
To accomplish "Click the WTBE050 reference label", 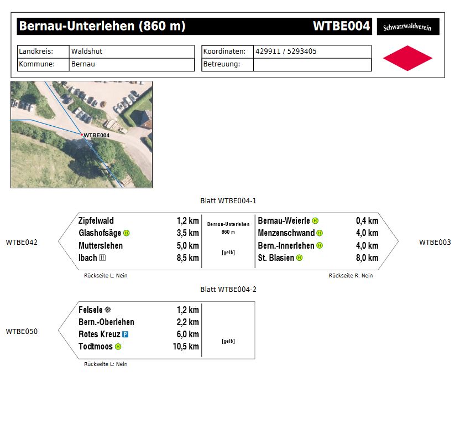I will [22, 332].
